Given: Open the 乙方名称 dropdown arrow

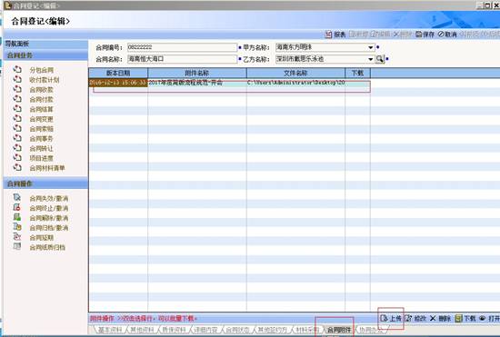Looking at the screenshot, I should (x=371, y=59).
